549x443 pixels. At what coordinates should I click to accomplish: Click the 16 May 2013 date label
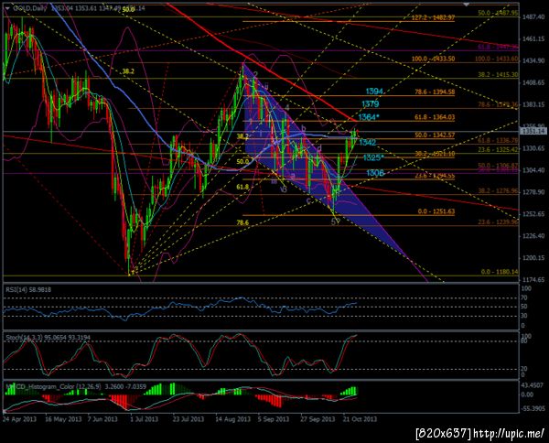[63, 419]
